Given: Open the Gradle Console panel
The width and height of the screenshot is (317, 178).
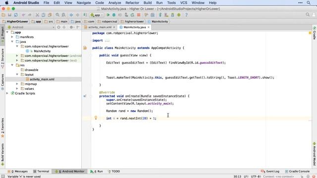Looking at the screenshot, I should coord(297,172).
